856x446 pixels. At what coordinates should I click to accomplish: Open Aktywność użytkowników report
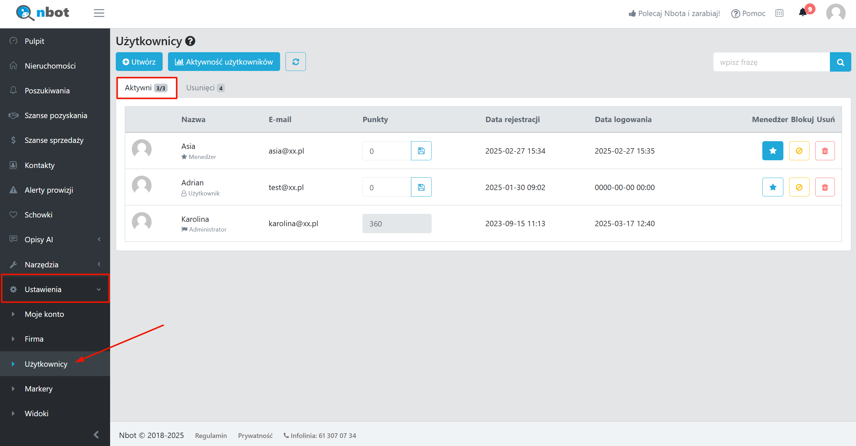coord(224,62)
